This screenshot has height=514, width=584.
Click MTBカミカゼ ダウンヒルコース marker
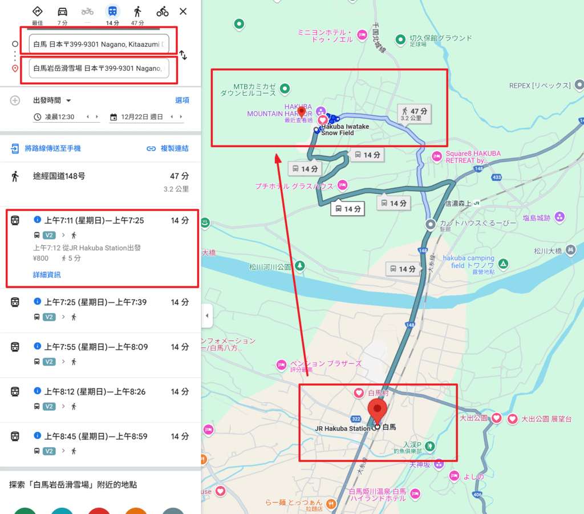click(x=285, y=88)
